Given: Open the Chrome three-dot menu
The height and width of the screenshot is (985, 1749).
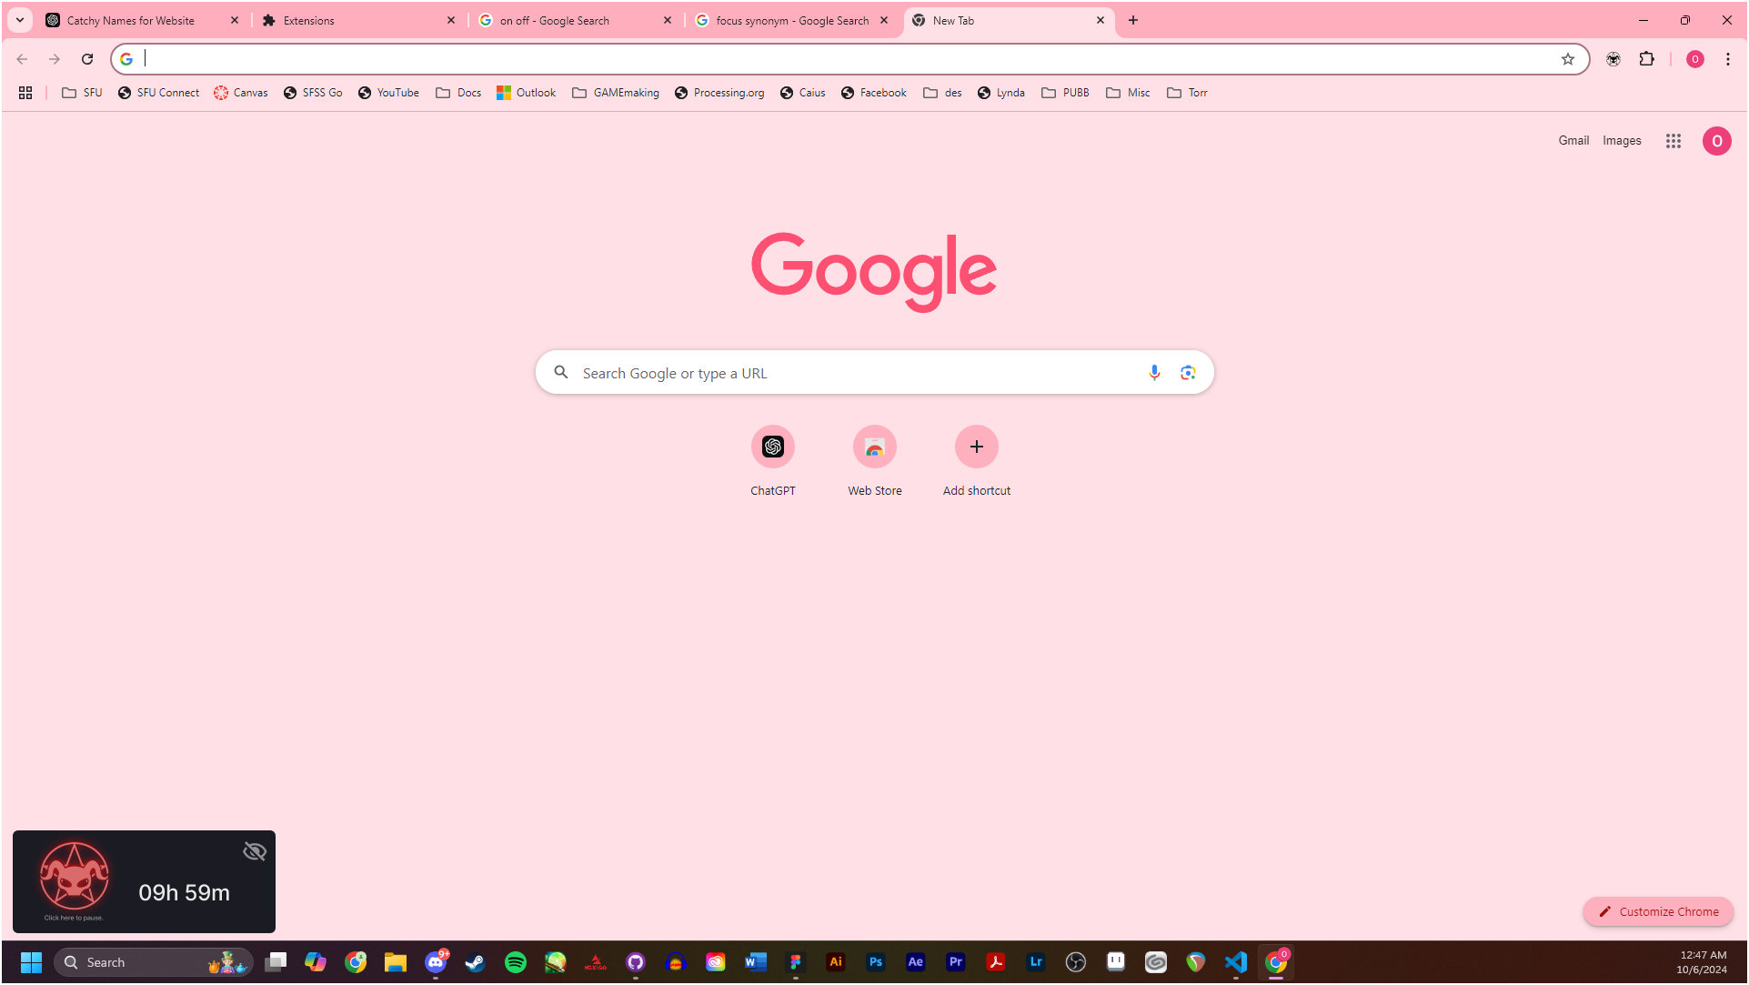Looking at the screenshot, I should 1727,59.
